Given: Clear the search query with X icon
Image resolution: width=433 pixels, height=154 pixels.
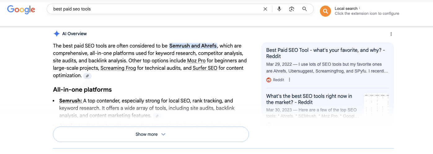Looking at the screenshot, I should pos(265,9).
